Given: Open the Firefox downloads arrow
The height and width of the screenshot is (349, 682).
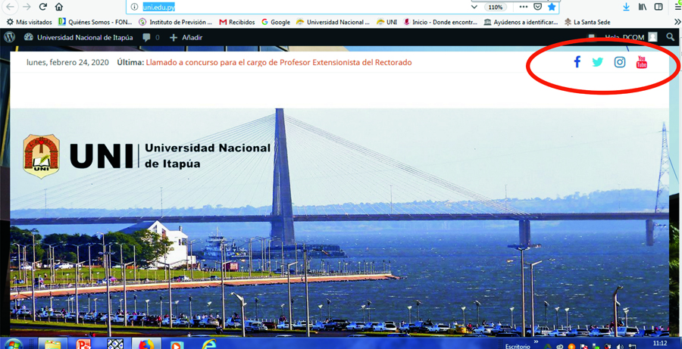Looking at the screenshot, I should [626, 7].
